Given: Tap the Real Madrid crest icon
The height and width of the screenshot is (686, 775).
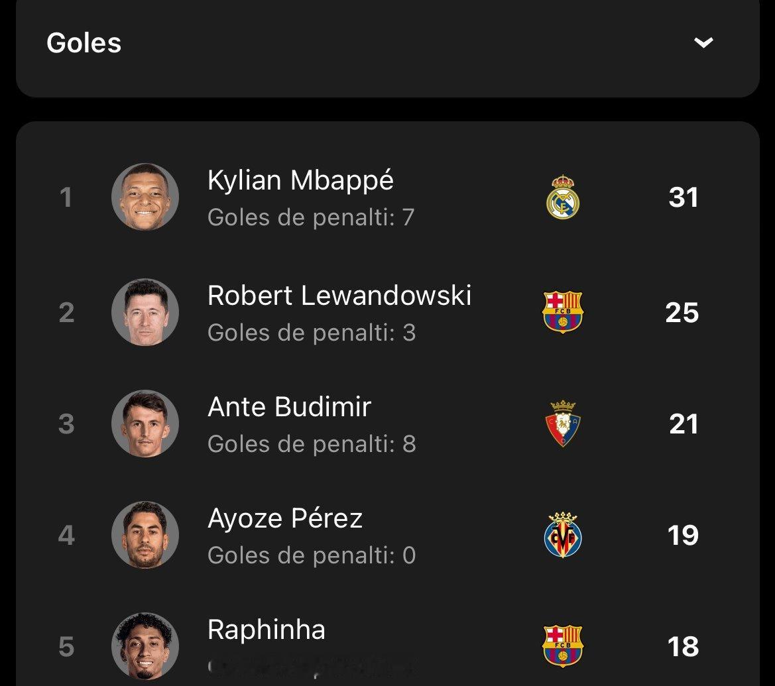Looking at the screenshot, I should coord(563,197).
